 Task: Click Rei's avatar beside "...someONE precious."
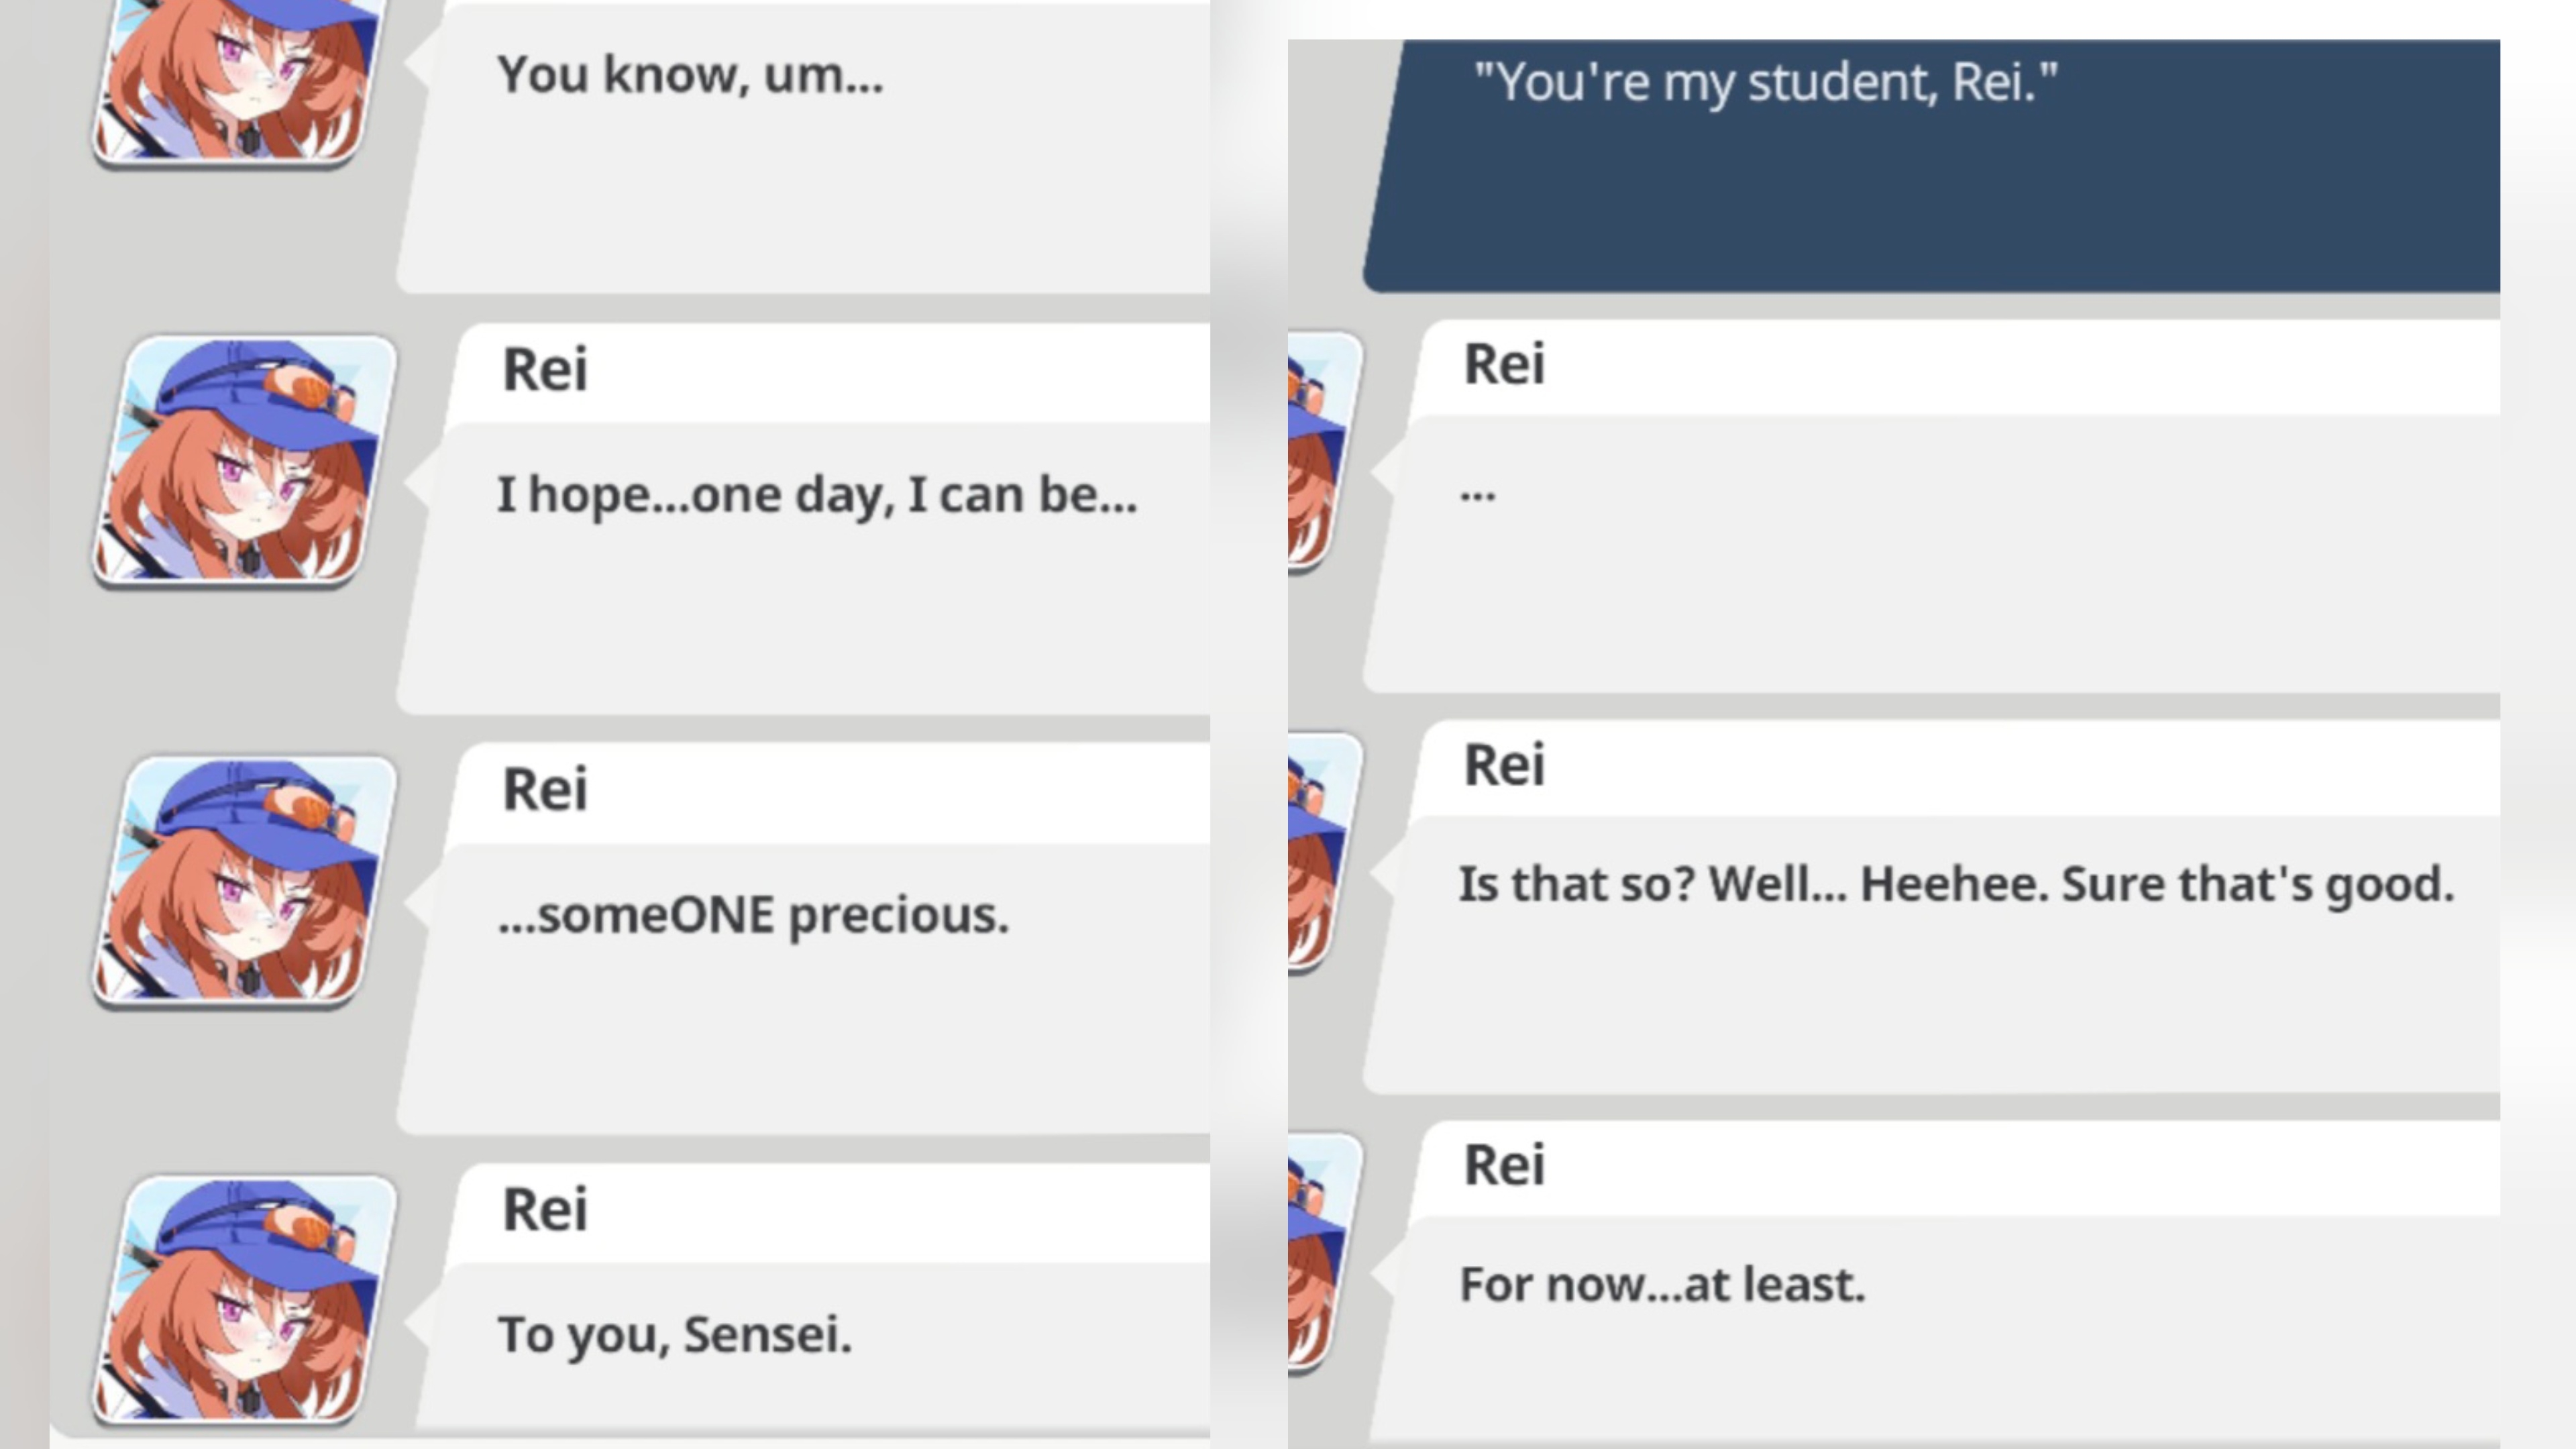coord(246,880)
